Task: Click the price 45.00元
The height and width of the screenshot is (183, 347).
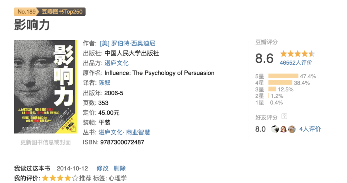Action: click(109, 113)
